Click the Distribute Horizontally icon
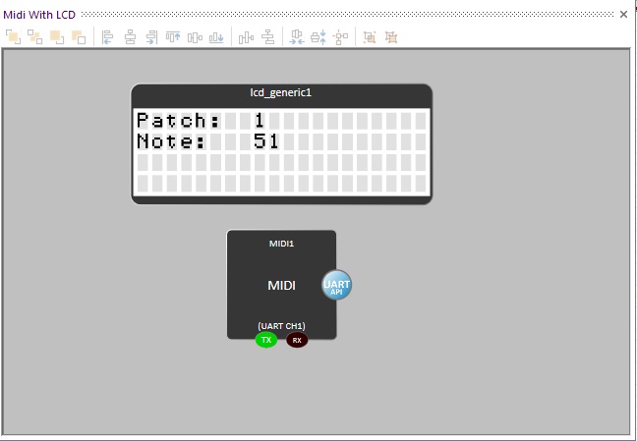637x441 pixels. 246,37
